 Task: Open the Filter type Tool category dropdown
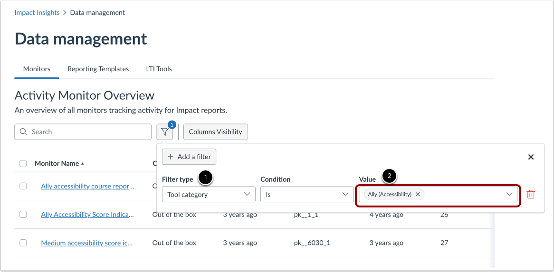(x=209, y=194)
